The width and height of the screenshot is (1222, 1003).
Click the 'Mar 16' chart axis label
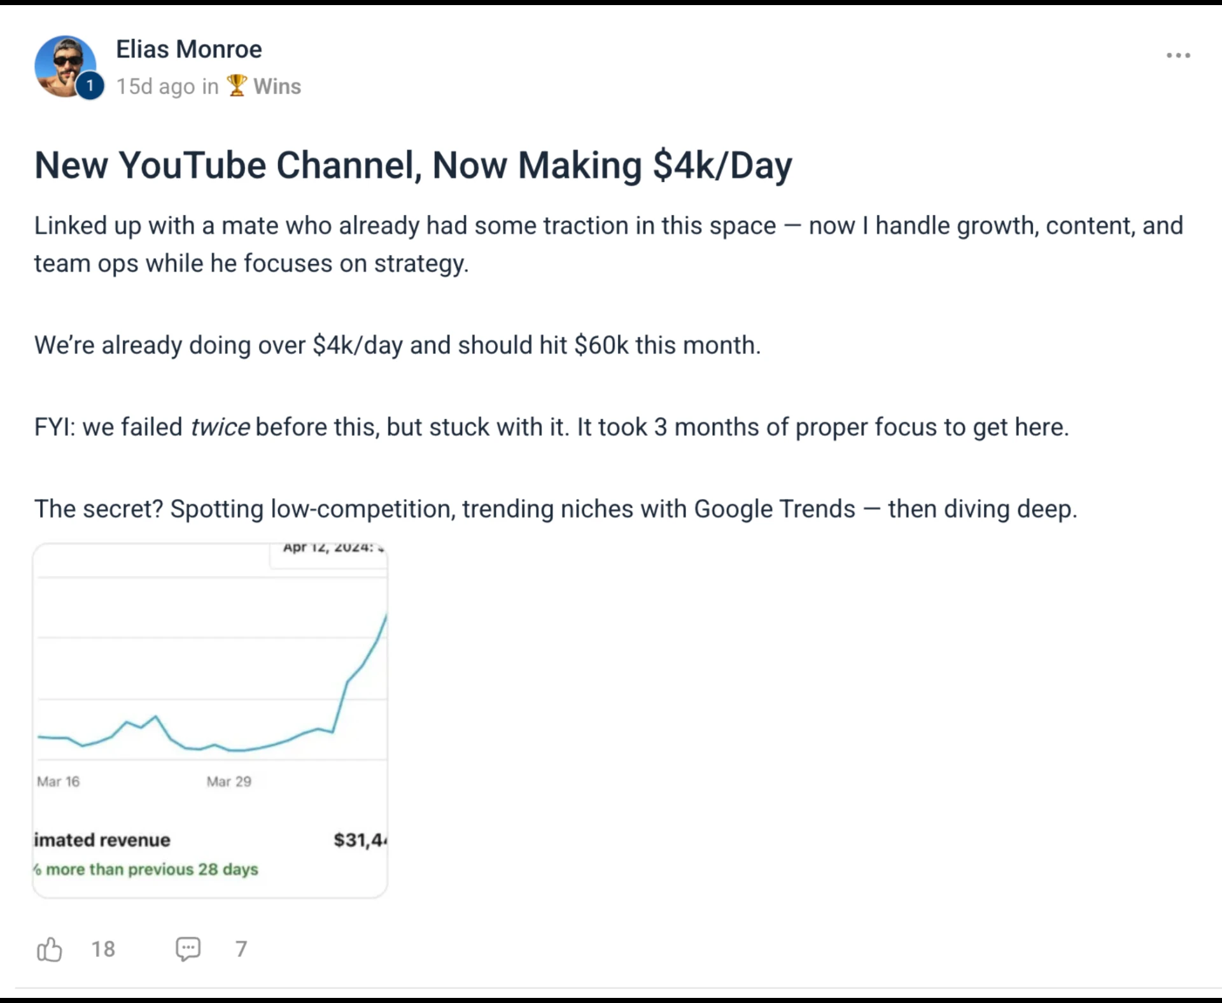point(59,782)
